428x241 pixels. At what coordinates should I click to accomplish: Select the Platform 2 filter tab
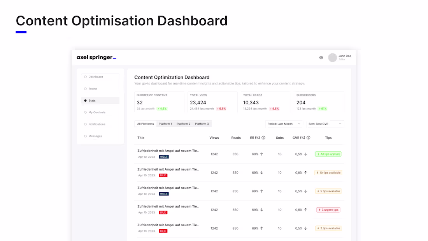point(183,123)
